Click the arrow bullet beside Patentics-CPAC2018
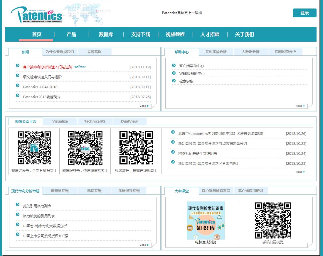Screen dimensions: 323x256 18,85
